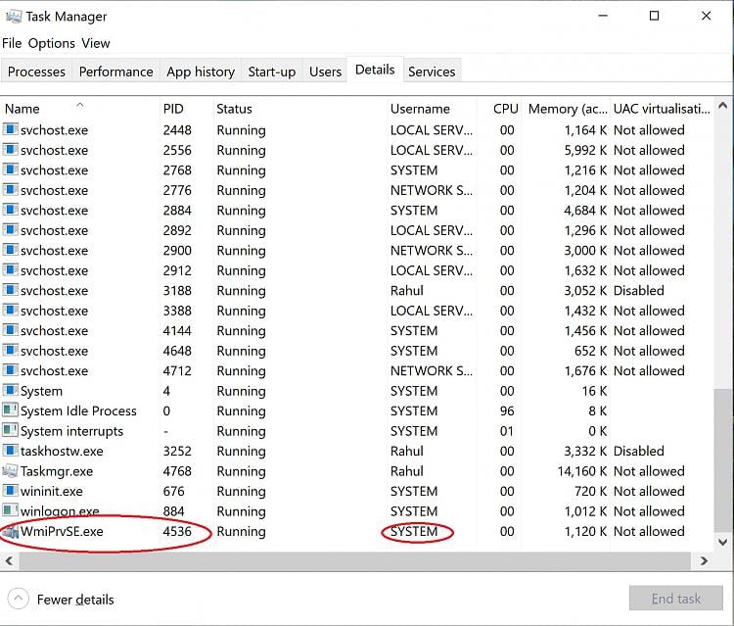This screenshot has height=626, width=734.
Task: Maximize the Task Manager window
Action: [x=655, y=16]
